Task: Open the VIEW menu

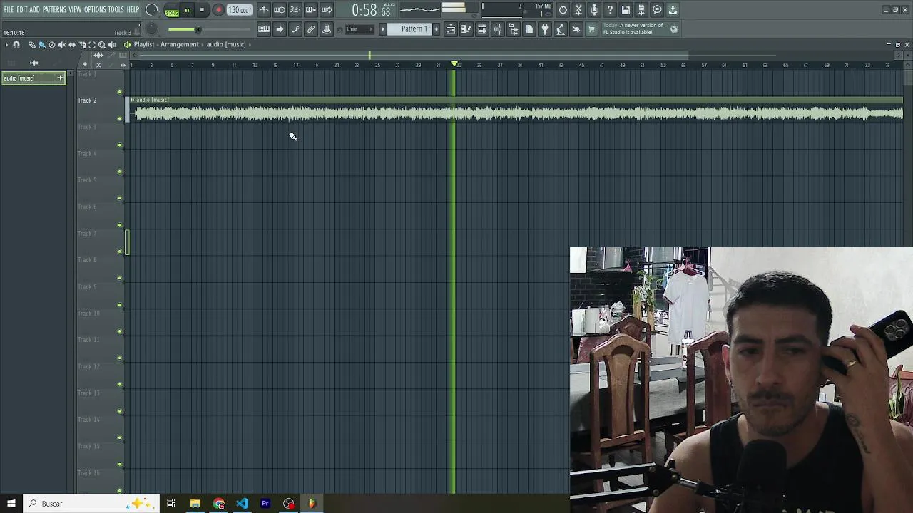Action: (x=75, y=9)
